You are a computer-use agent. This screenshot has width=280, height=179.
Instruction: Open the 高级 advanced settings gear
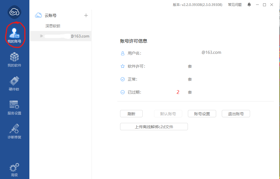pos(14,170)
